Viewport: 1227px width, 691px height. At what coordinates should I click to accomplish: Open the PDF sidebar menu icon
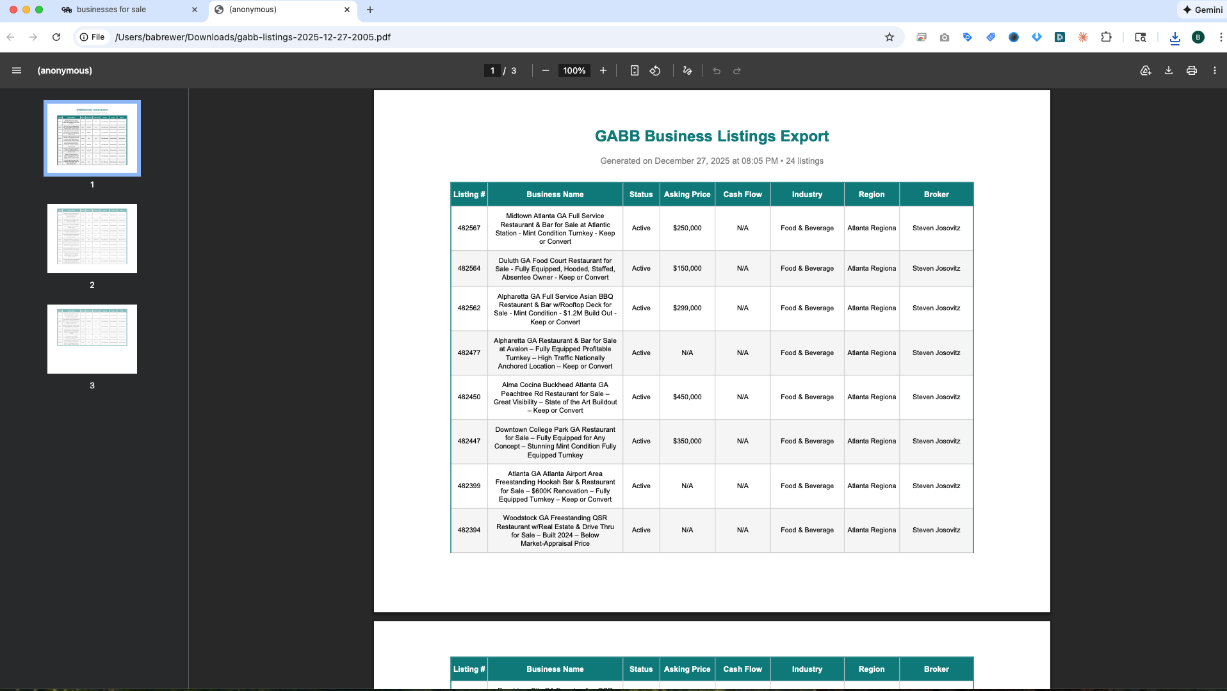click(x=17, y=70)
